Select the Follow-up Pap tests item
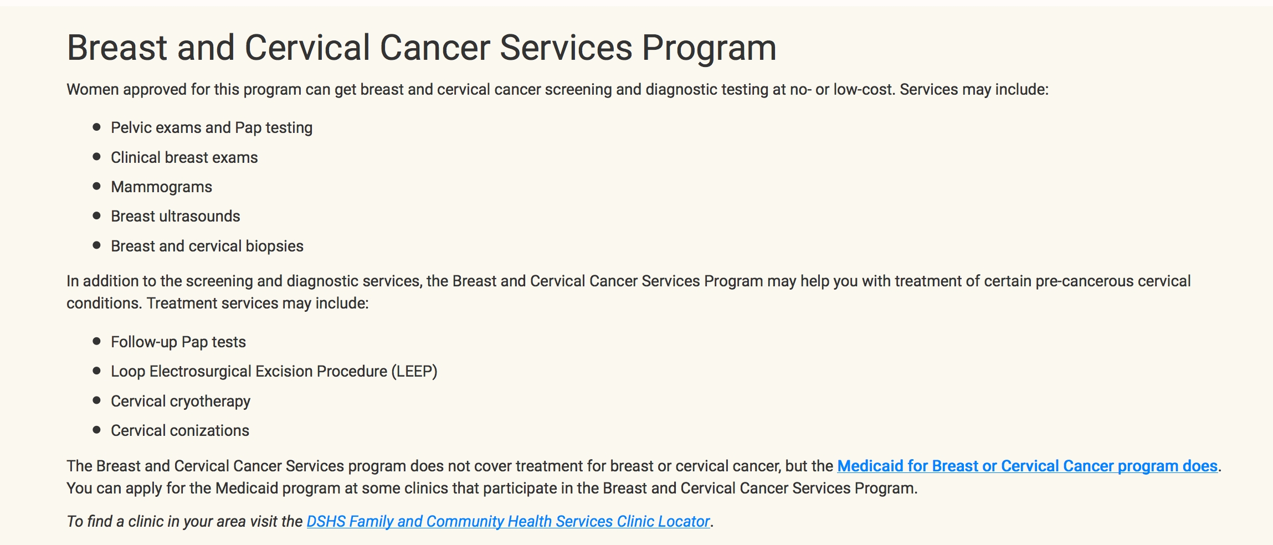 pos(178,342)
